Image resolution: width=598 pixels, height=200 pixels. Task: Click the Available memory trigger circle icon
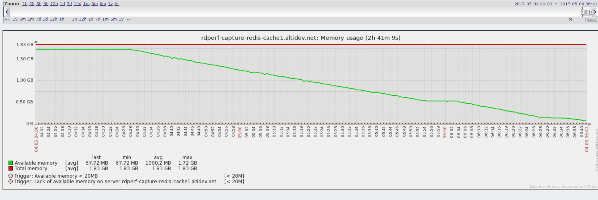pos(11,176)
